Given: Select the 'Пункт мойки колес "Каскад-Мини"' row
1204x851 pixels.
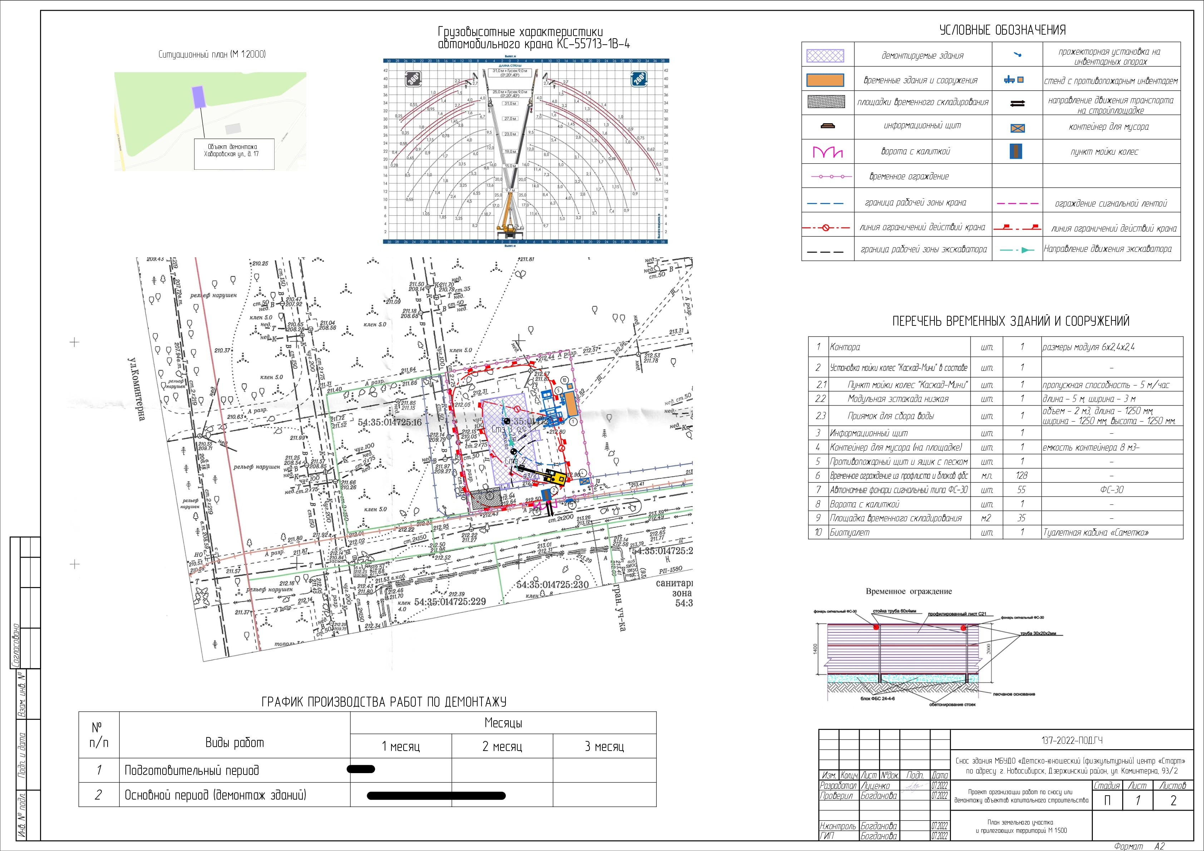Looking at the screenshot, I should click(995, 385).
